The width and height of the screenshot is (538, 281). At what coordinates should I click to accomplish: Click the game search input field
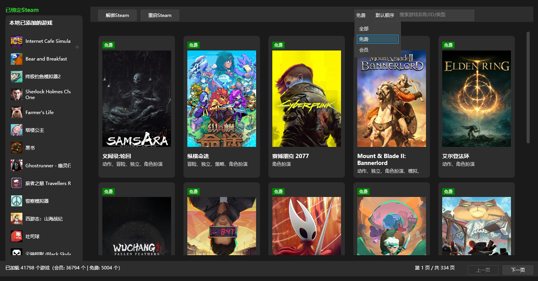436,15
